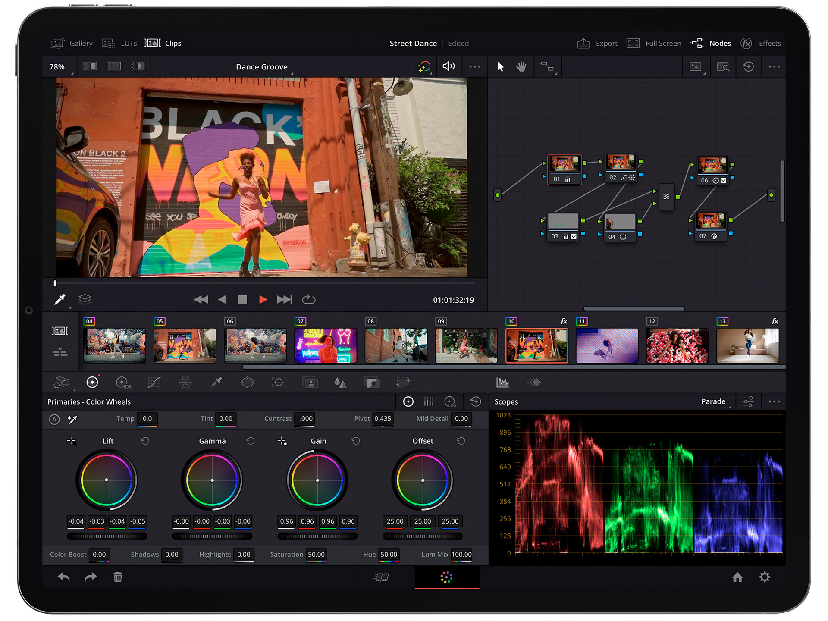Open the Magic Mask panel
828x621 pixels.
click(310, 382)
